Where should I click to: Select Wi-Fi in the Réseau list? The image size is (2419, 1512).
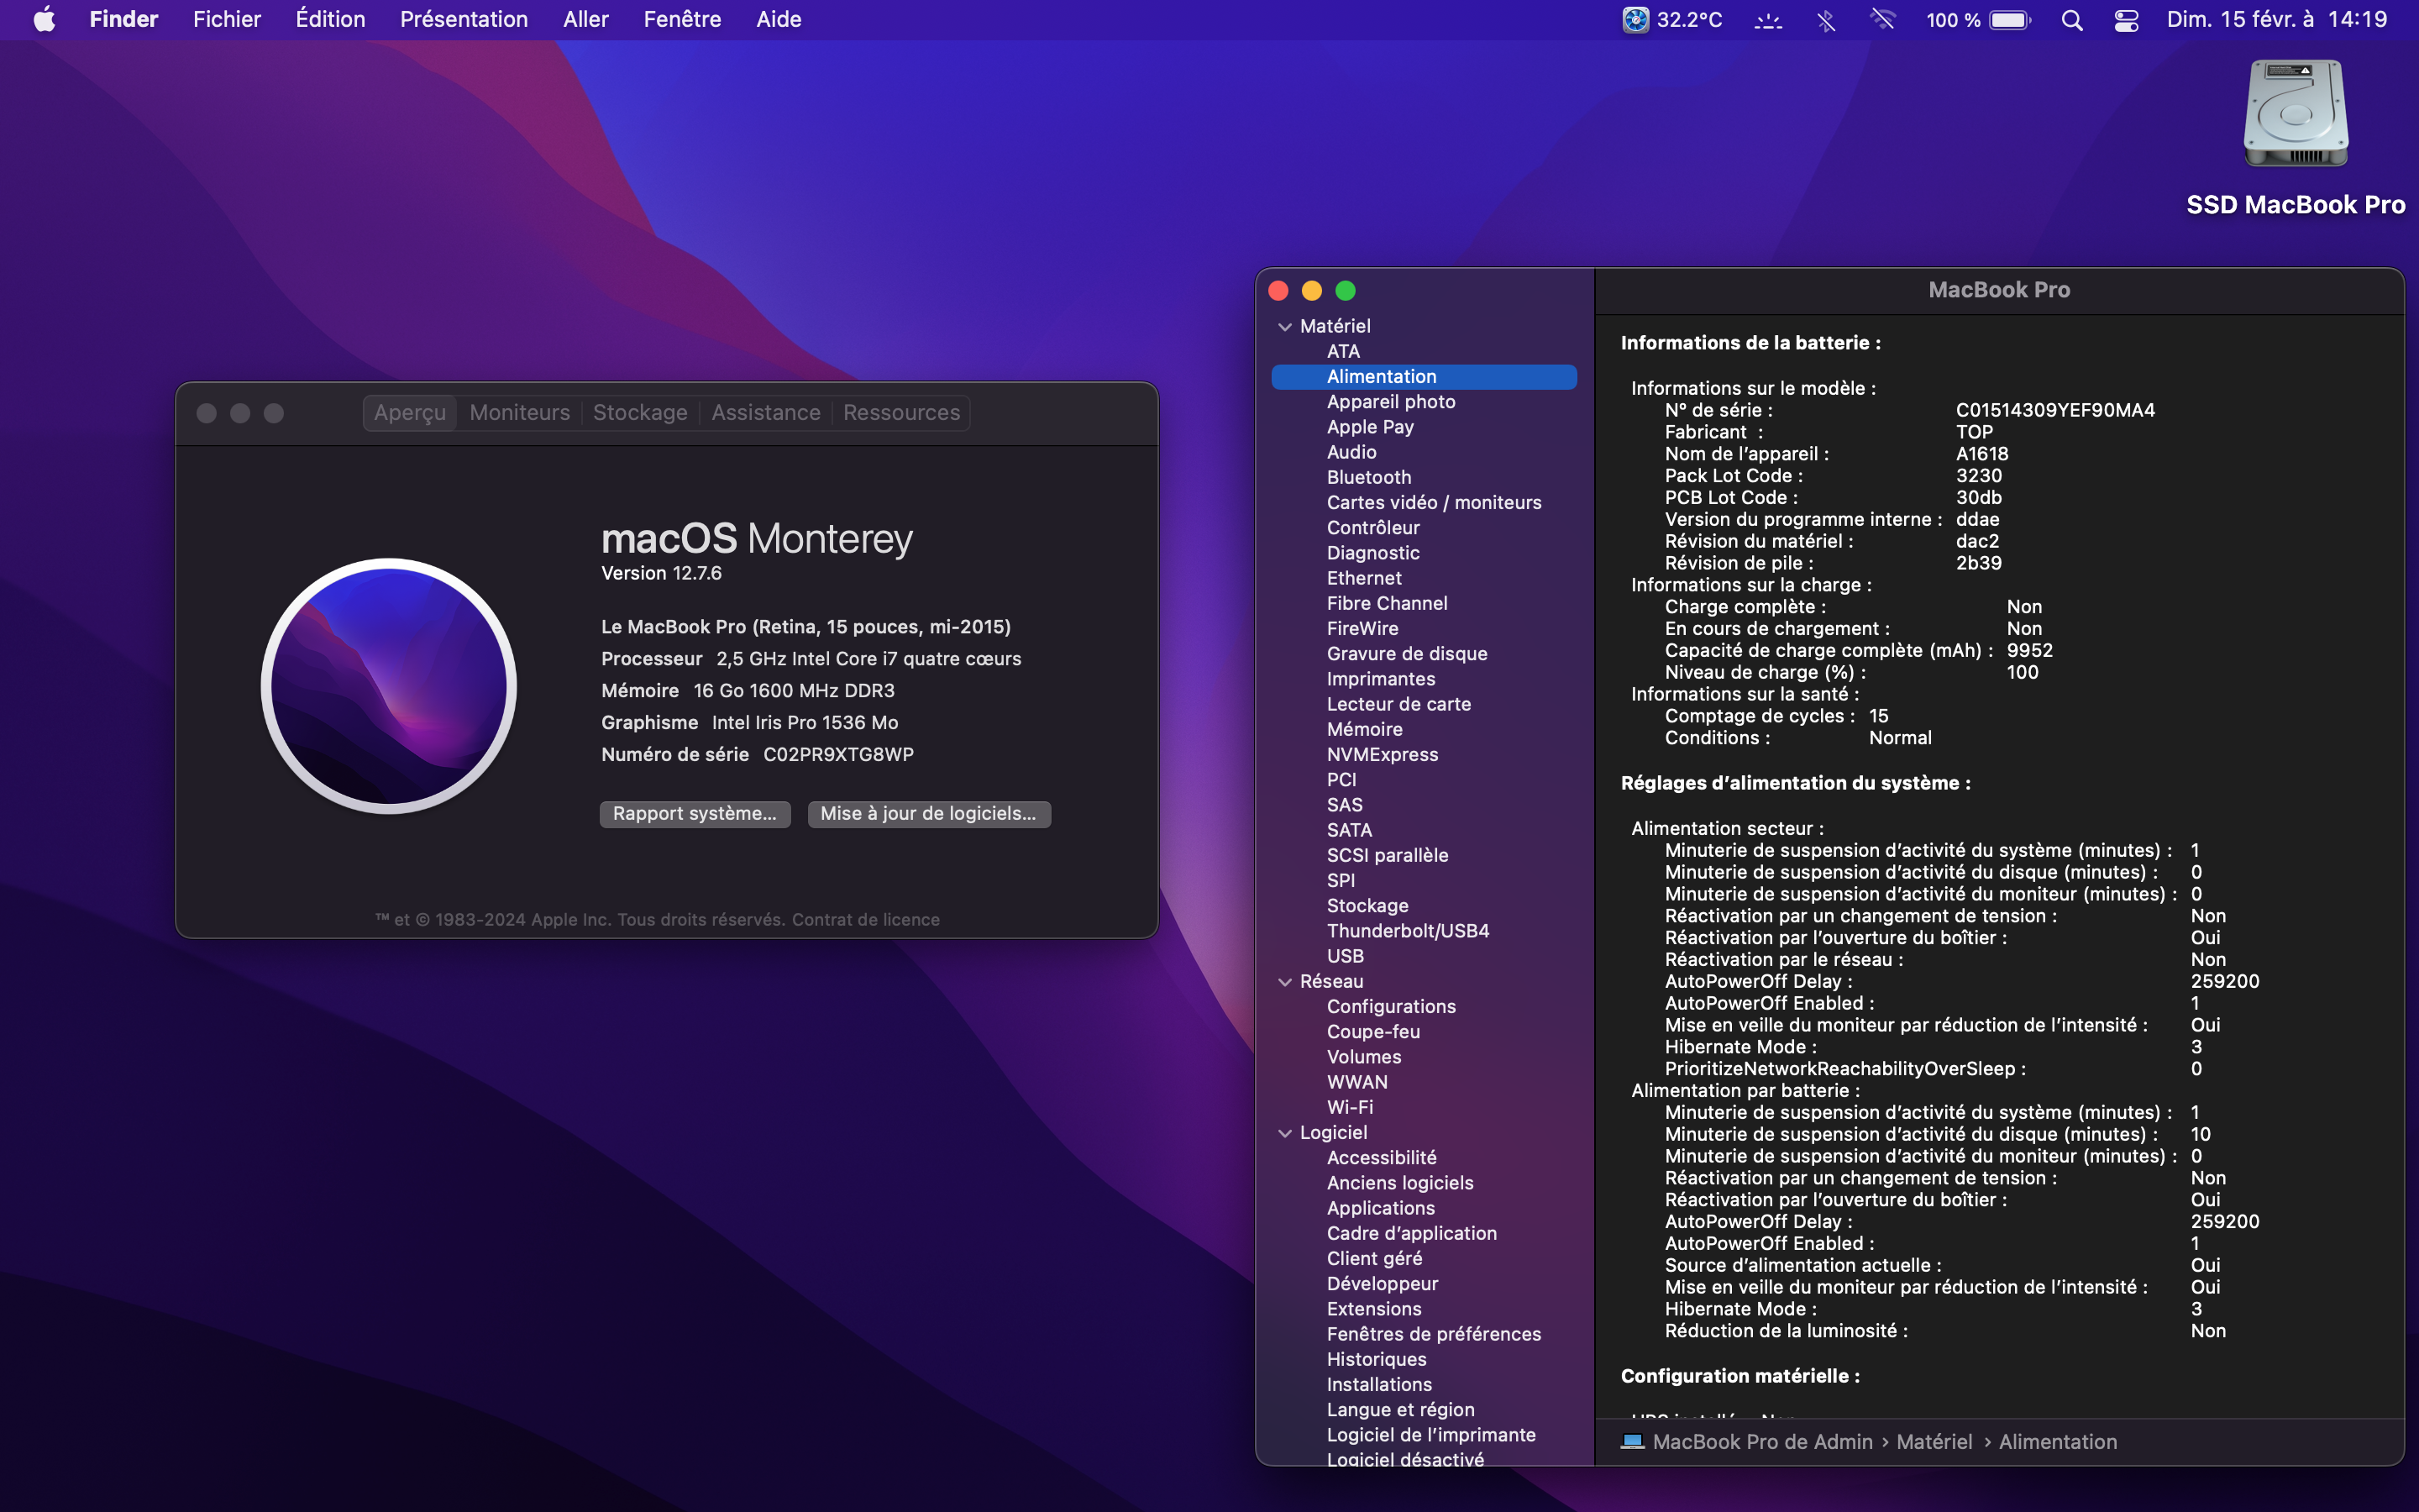coord(1350,1108)
